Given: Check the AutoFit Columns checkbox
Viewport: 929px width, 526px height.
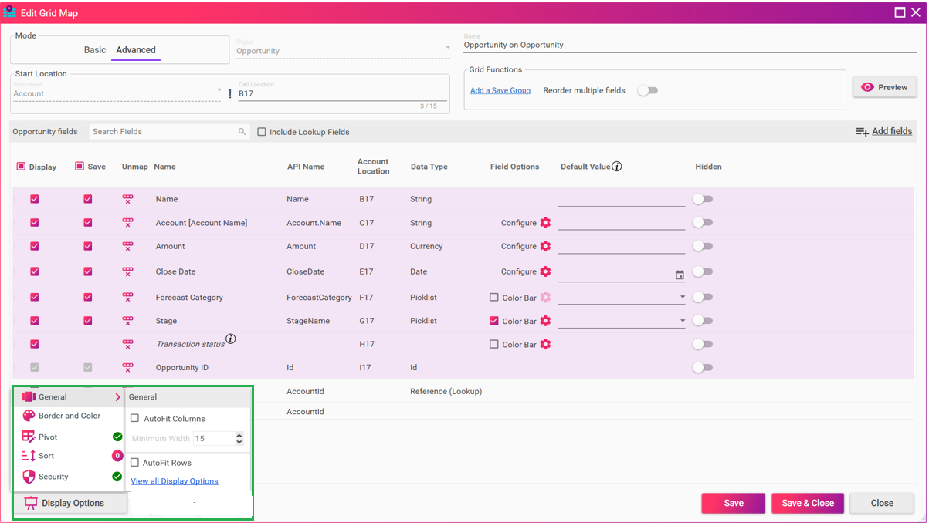Looking at the screenshot, I should coord(135,419).
